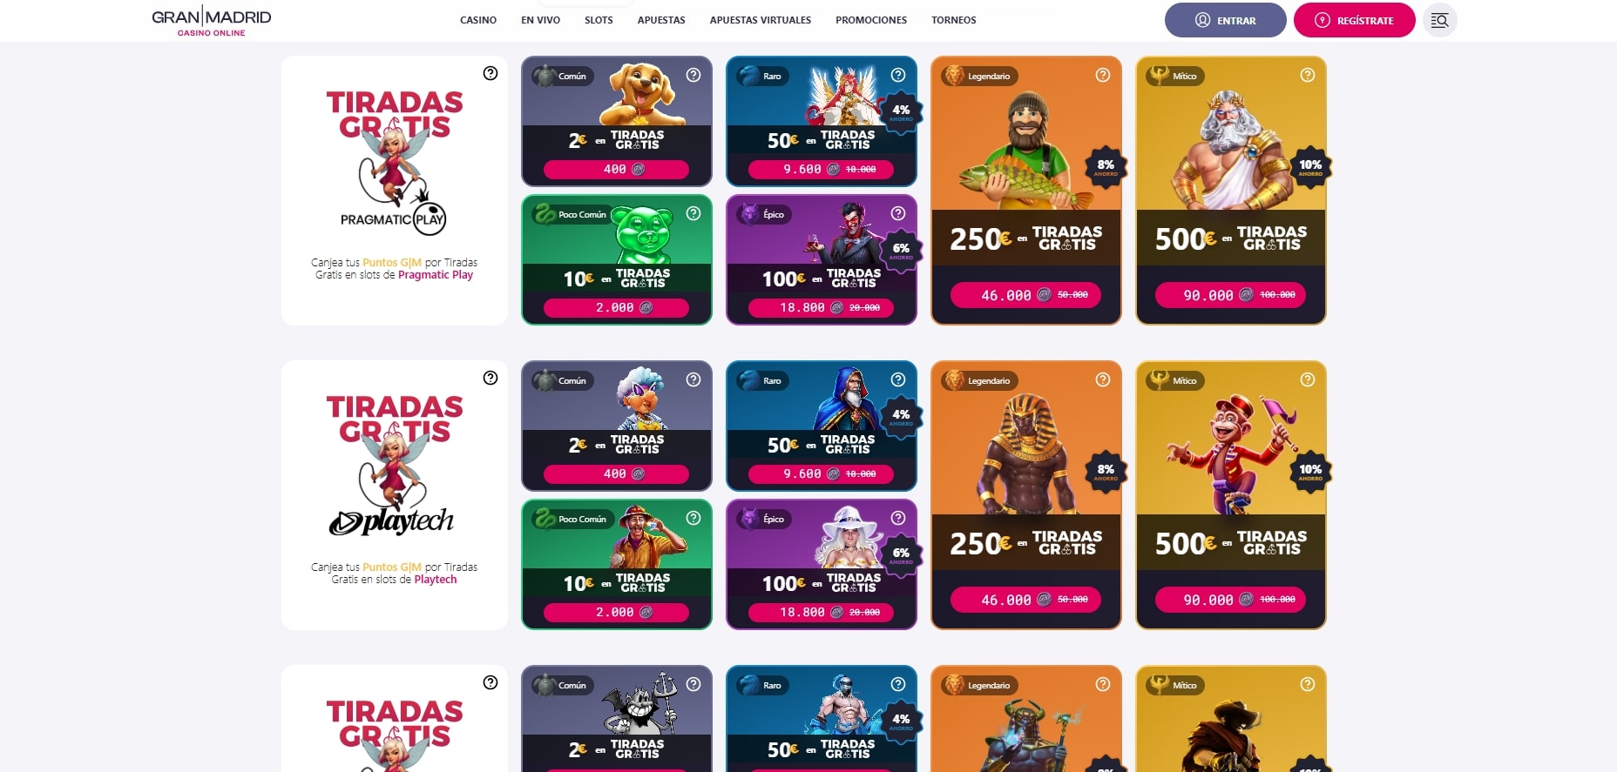Redeem 400 points on Pragmatic Común card

pos(617,170)
